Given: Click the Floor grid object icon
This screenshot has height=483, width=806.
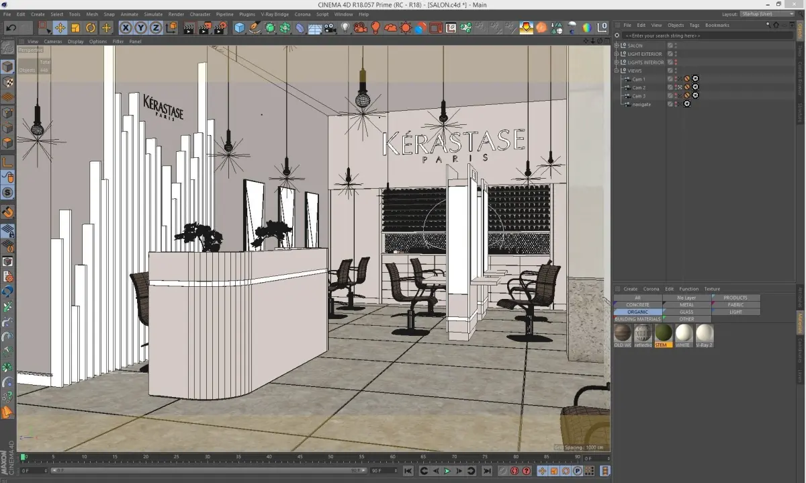Looking at the screenshot, I should pyautogui.click(x=314, y=28).
